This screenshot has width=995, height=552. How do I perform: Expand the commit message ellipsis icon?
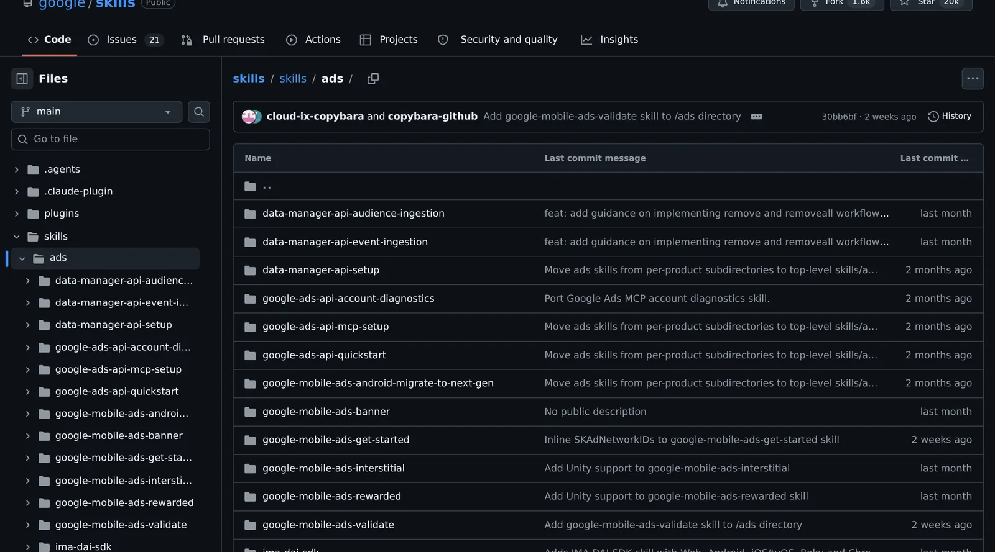click(x=756, y=117)
